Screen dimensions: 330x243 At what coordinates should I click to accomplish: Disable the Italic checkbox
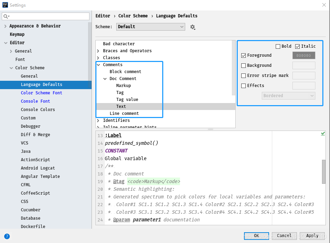297,46
